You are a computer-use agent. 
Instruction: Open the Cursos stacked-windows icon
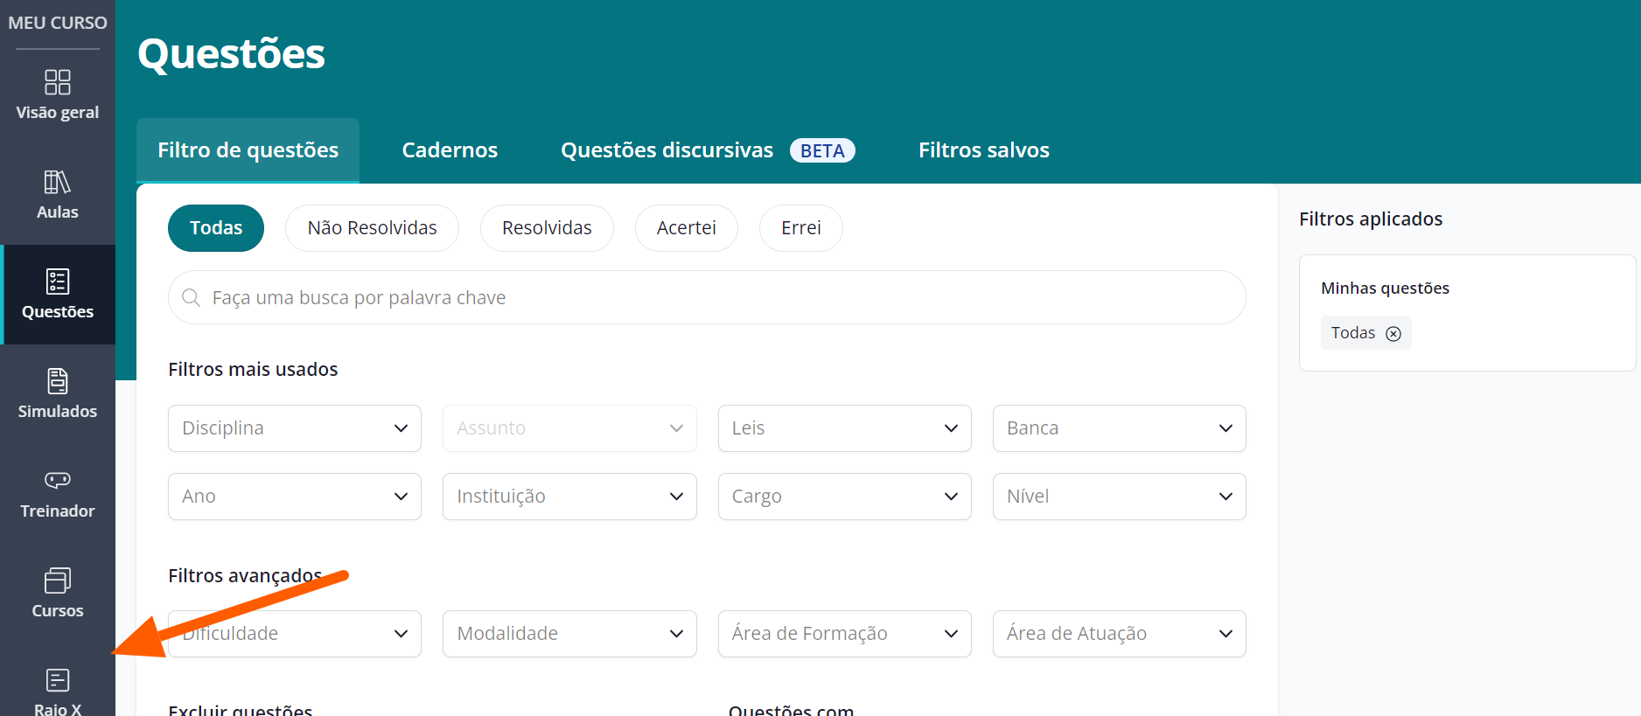[x=58, y=580]
